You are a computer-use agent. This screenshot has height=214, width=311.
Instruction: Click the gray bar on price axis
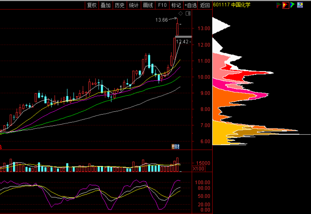183,37
